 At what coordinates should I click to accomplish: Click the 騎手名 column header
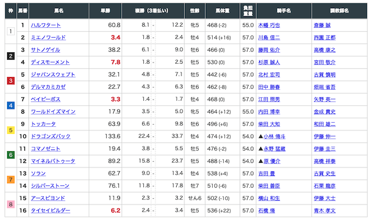coord(284,10)
